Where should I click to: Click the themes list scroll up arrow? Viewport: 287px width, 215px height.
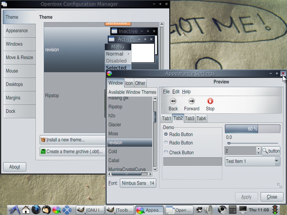(155, 99)
